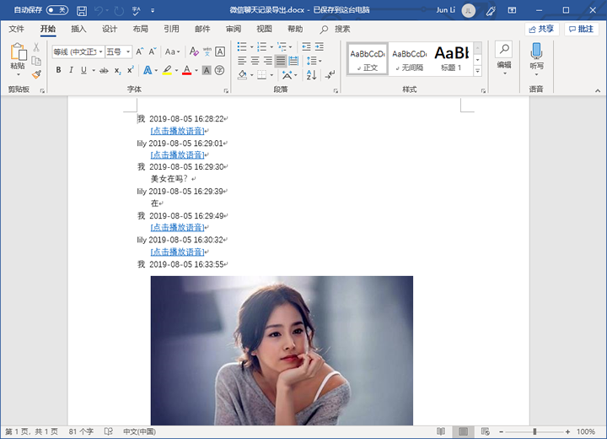The width and height of the screenshot is (607, 439).
Task: Open font color dropdown arrow
Action: 196,71
